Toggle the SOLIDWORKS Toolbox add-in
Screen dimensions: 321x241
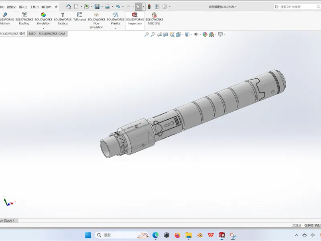(x=63, y=18)
